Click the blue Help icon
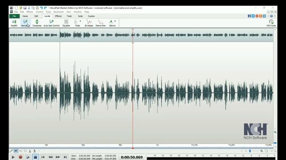The width and height of the screenshot is (286, 160). point(271,16)
